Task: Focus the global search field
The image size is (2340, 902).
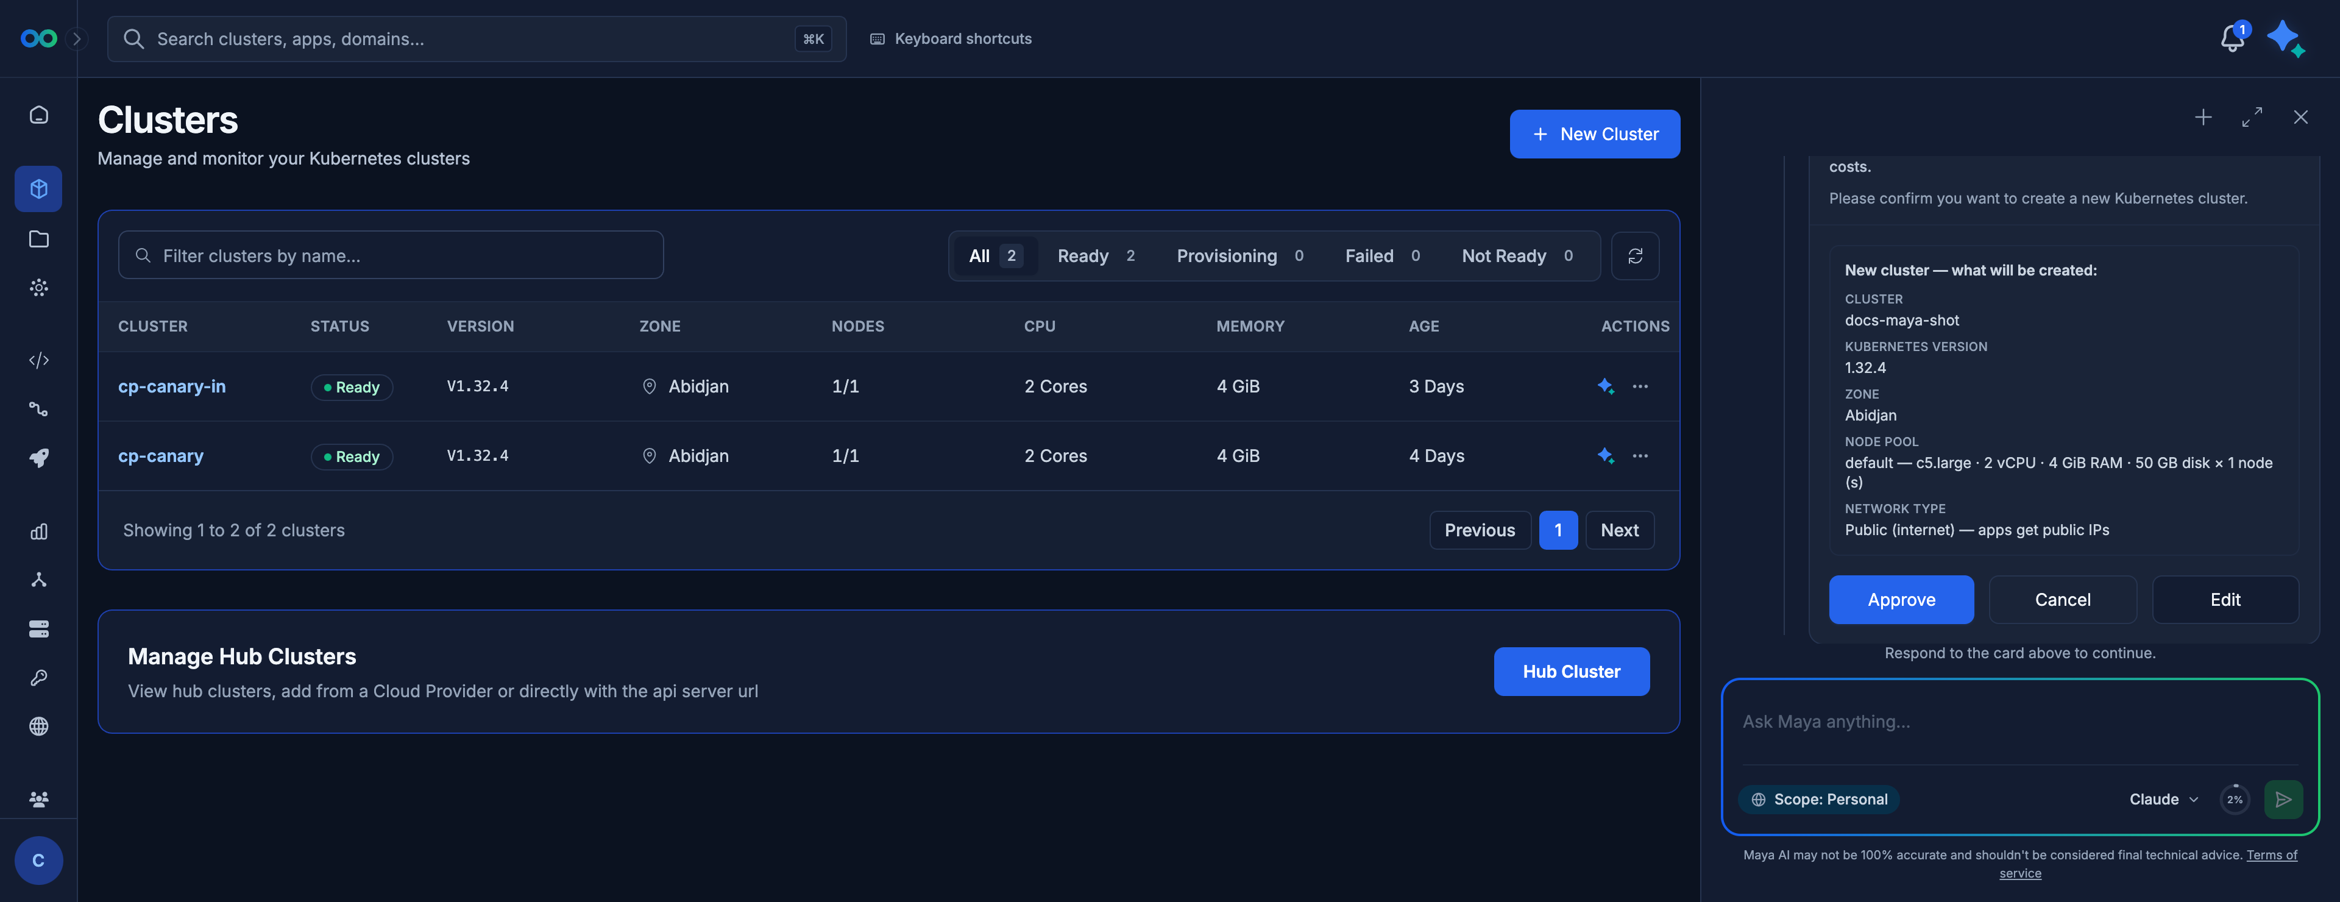Action: coord(476,39)
